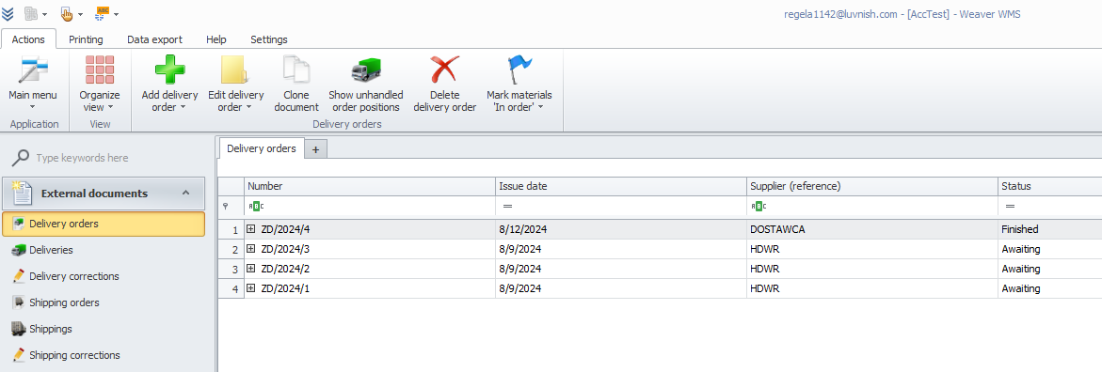Expand row ZD/2024/1 details
This screenshot has width=1102, height=372.
[251, 287]
